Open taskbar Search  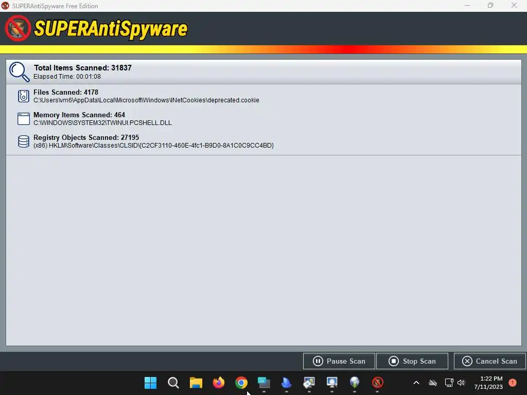pos(173,383)
